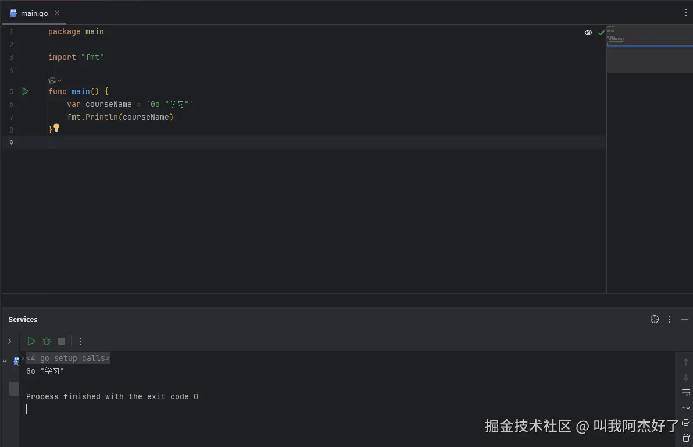Image resolution: width=693 pixels, height=447 pixels.
Task: Click the Services crosshair target icon
Action: pos(655,319)
